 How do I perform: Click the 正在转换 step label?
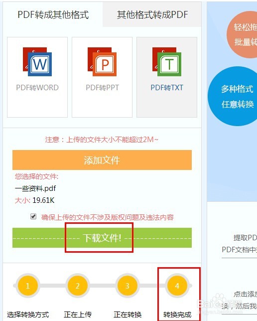point(128,315)
